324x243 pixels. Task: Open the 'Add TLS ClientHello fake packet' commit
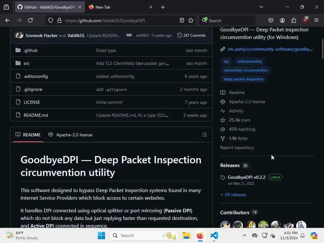(x=133, y=63)
